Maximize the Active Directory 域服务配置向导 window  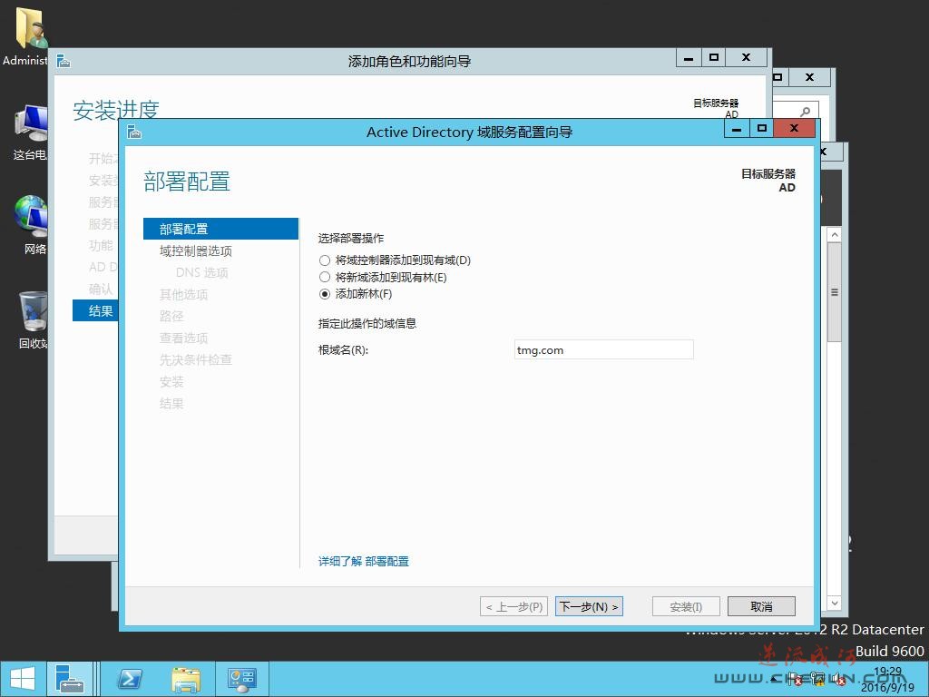pos(762,129)
